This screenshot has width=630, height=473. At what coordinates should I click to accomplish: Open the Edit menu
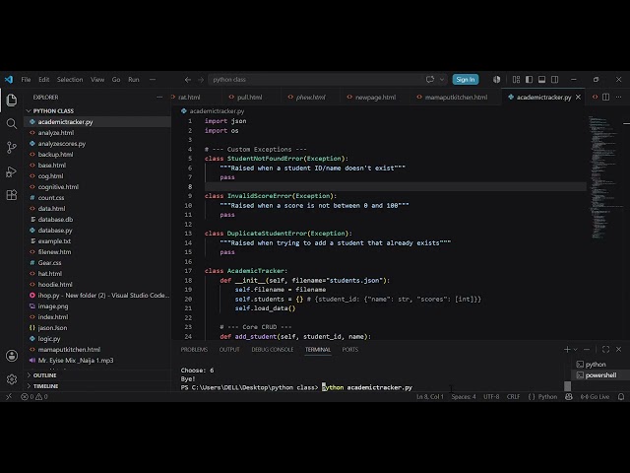tap(43, 80)
